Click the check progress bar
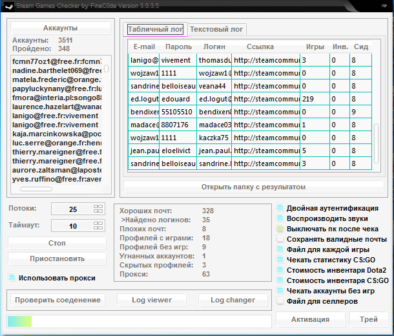The width and height of the screenshot is (394, 336). pos(140,321)
